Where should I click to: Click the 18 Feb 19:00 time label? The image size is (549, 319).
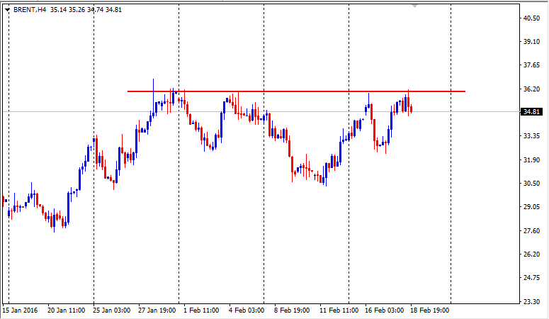[x=429, y=310]
